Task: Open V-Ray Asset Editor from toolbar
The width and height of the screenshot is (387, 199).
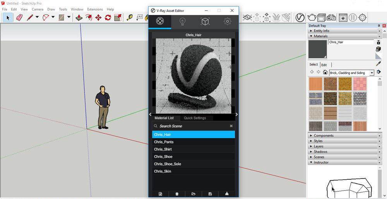Action: 300,17
